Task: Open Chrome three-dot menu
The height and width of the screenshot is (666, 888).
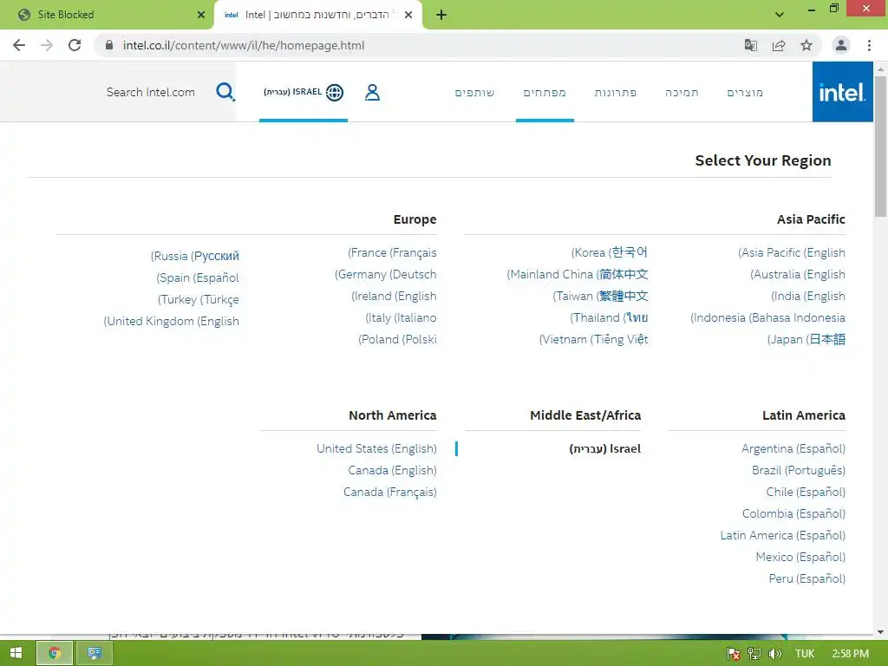Action: pyautogui.click(x=869, y=45)
